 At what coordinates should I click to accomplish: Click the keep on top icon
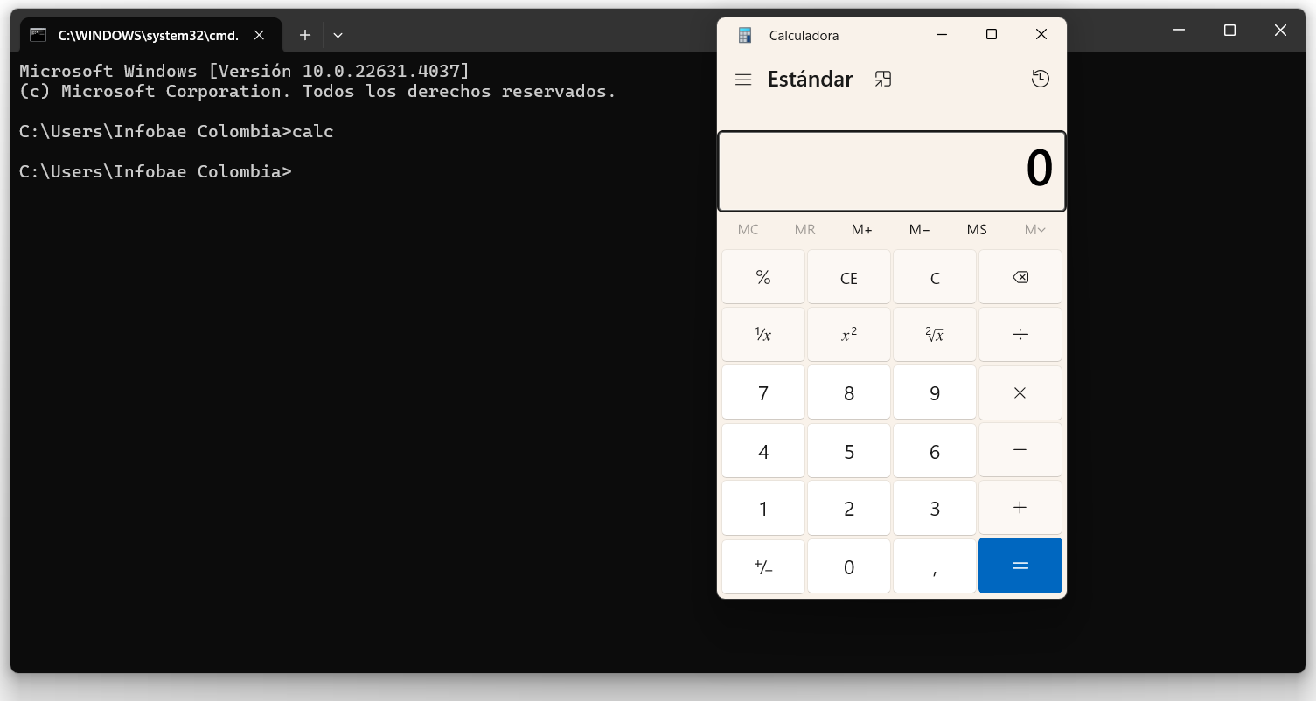tap(883, 80)
